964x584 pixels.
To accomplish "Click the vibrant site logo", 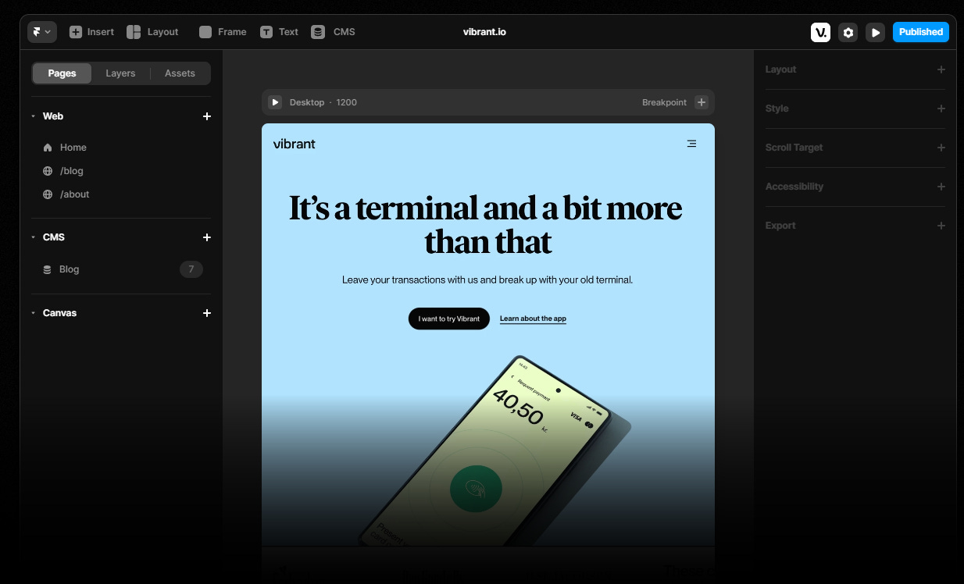I will (x=295, y=144).
